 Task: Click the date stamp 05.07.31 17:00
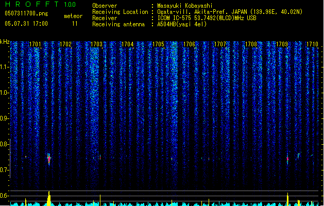click(26, 24)
